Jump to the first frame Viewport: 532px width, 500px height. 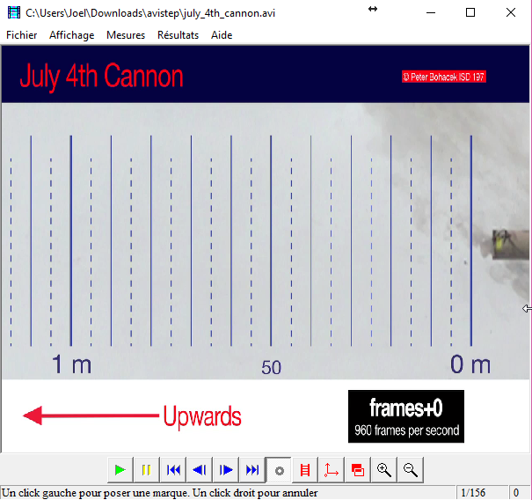pos(173,470)
